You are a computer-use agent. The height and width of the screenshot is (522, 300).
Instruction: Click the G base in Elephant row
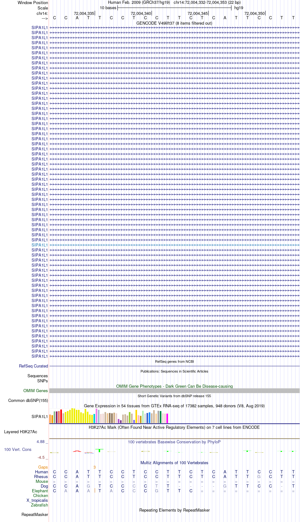pos(157,491)
